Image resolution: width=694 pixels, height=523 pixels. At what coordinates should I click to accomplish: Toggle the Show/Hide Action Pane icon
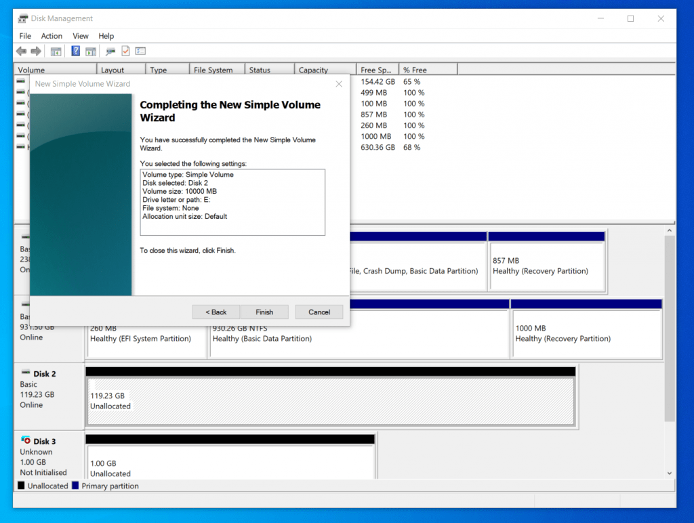[91, 51]
